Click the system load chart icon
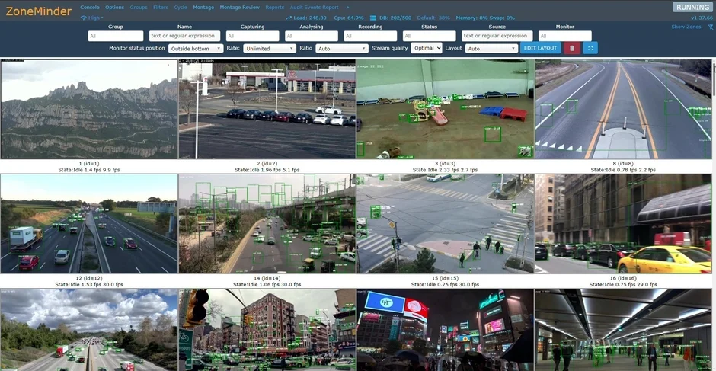 [289, 17]
